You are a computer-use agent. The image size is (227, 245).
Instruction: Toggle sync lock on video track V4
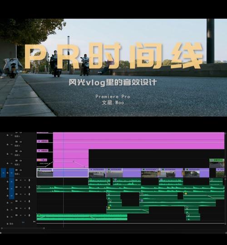coord(16,142)
